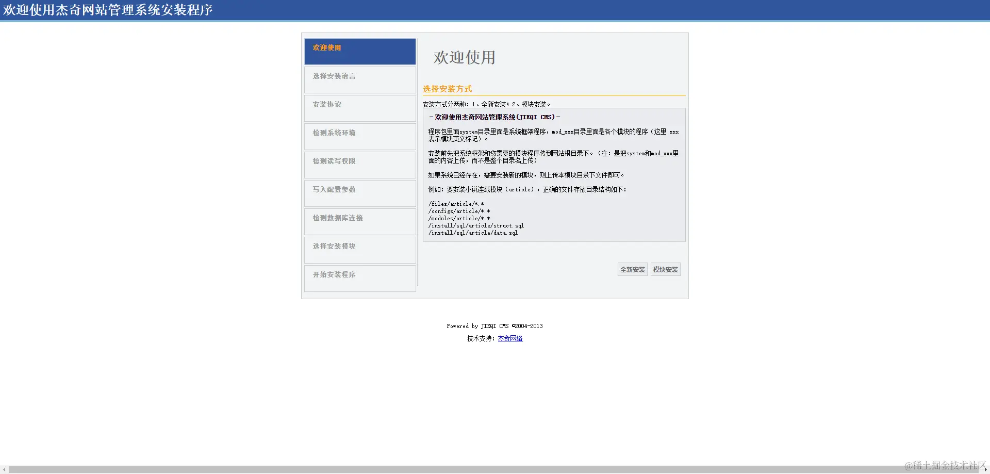
Task: Select the 安装协议 step
Action: [x=360, y=108]
